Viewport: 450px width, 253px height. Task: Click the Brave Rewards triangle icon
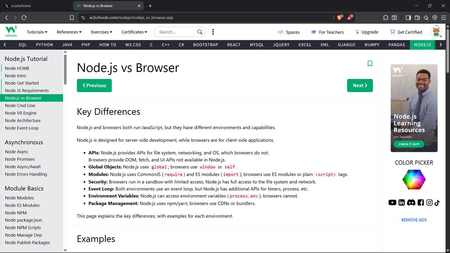(x=350, y=17)
